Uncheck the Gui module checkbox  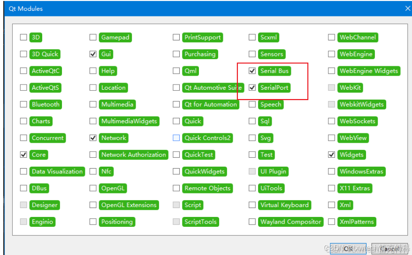(x=93, y=54)
